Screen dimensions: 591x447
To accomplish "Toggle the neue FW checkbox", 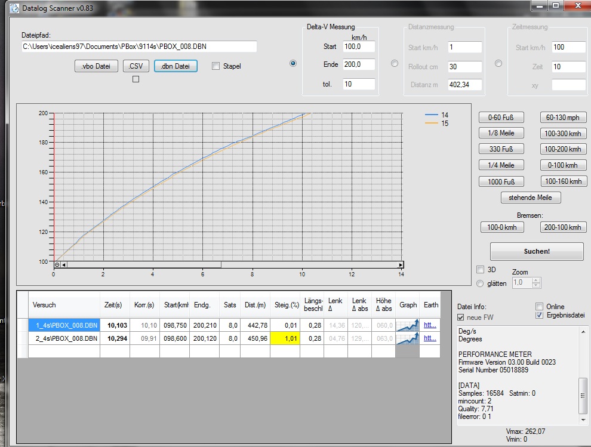I will tap(461, 317).
